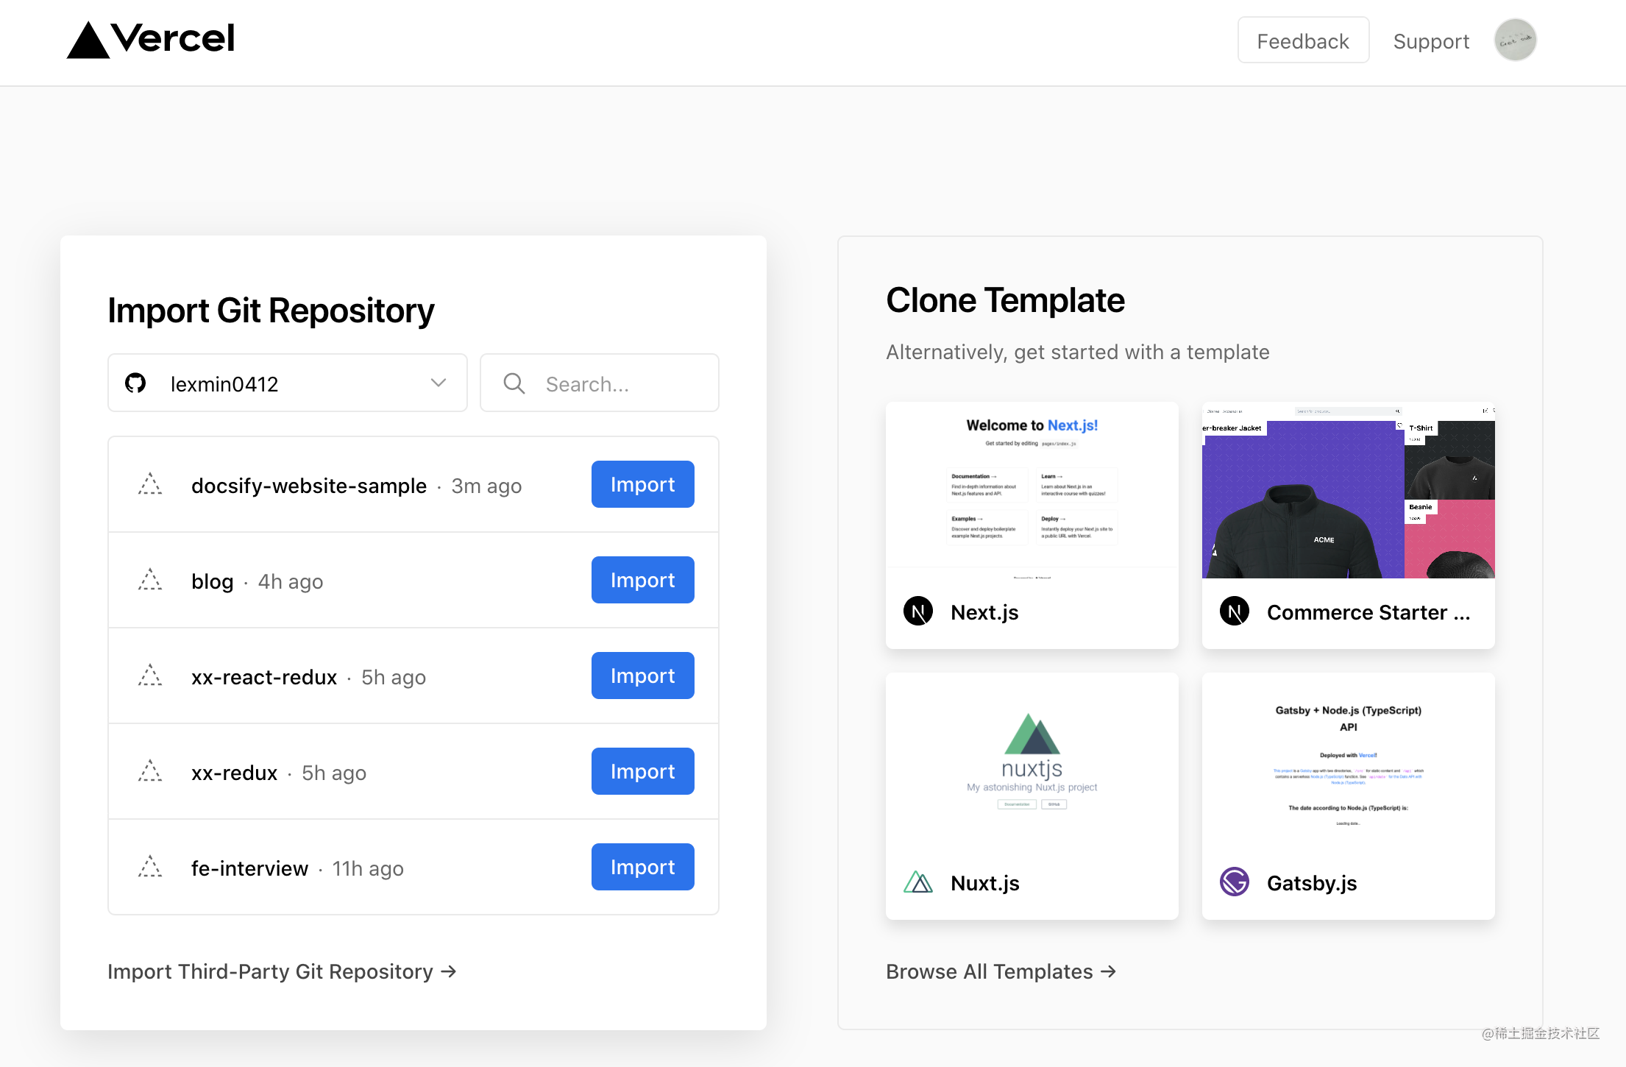Select the Gatsby.js template preview thumbnail

(x=1349, y=761)
